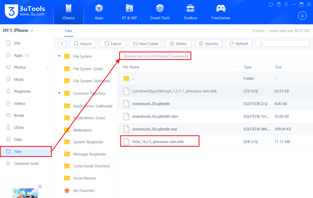Select downloads.28.sqlitedb-shm file

(x=215, y=116)
